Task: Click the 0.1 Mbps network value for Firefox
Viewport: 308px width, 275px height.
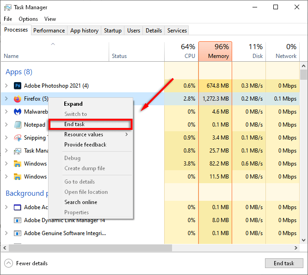Action: point(285,99)
